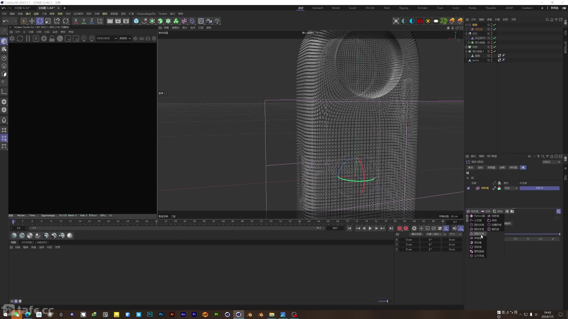Click the X position 0 cm field
This screenshot has height=319, width=568.
(409, 240)
